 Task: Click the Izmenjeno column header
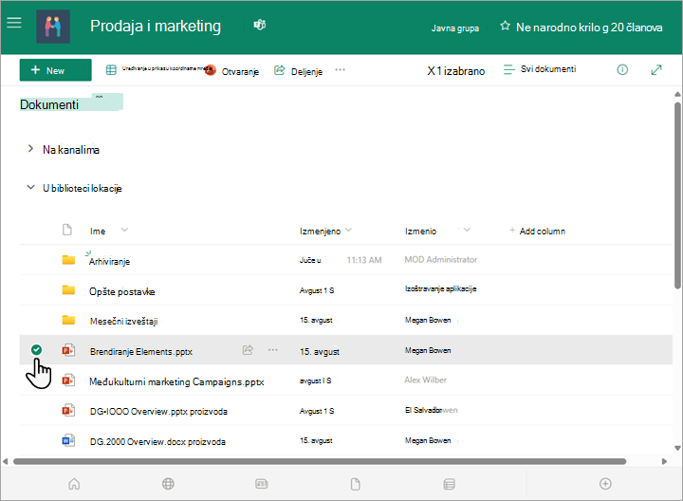[x=321, y=232]
